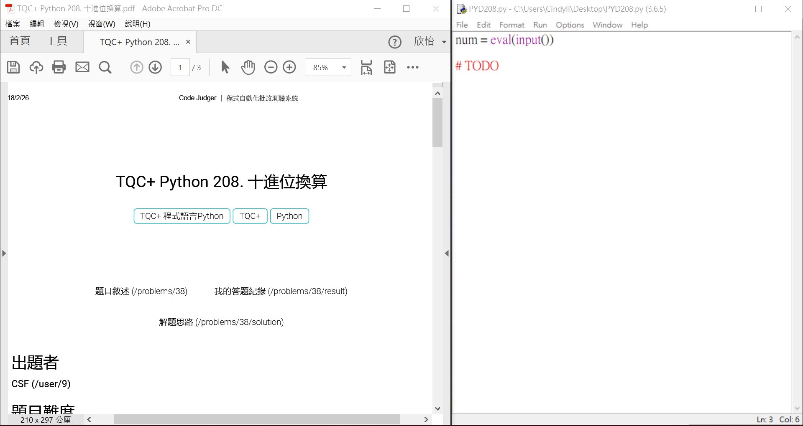Click IDLE editor scrollbar down arrow
This screenshot has width=803, height=426.
click(797, 408)
